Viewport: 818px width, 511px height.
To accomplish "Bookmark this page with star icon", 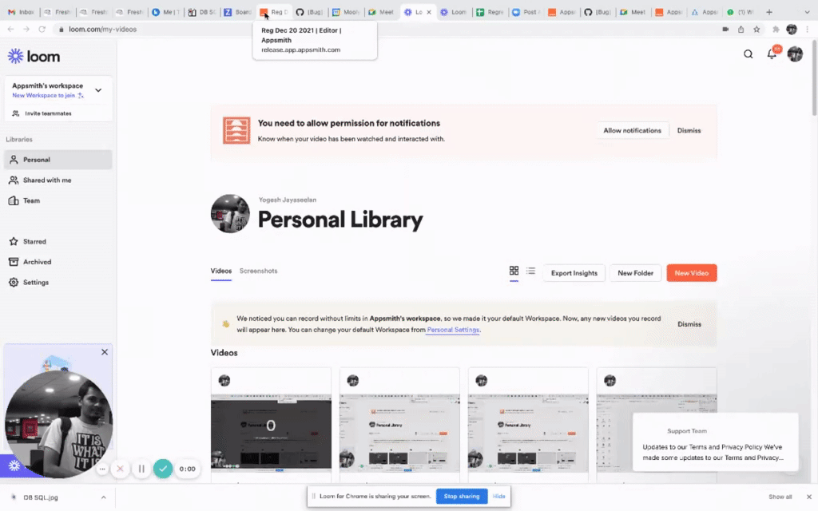I will [756, 30].
